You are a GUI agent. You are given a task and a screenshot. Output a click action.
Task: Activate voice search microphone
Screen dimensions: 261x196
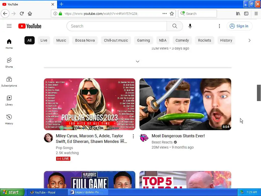tap(190, 26)
